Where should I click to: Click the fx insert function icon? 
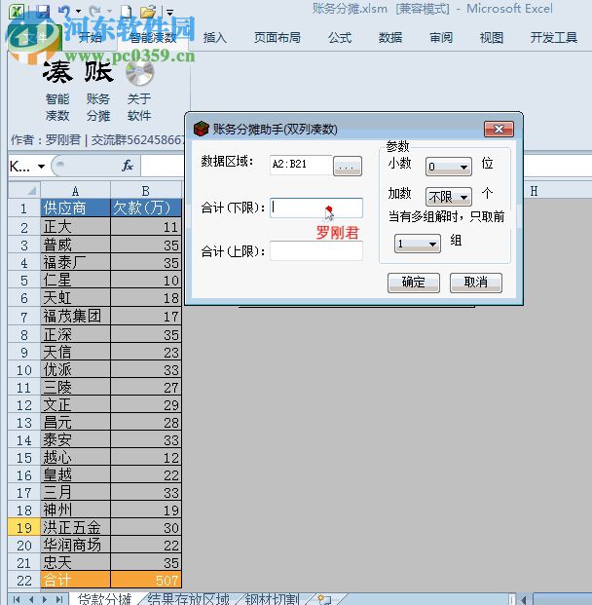coord(128,166)
